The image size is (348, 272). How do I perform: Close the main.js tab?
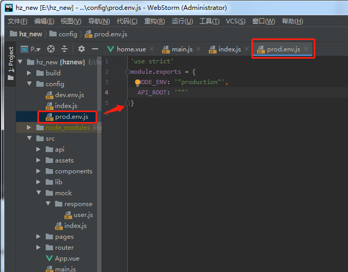pos(198,49)
